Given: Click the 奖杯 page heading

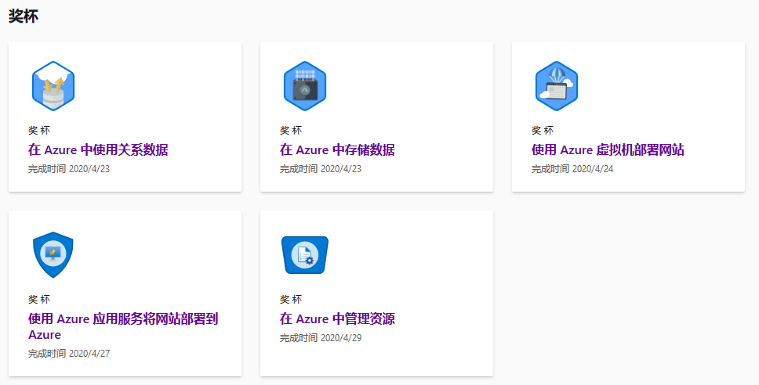Looking at the screenshot, I should pos(24,16).
